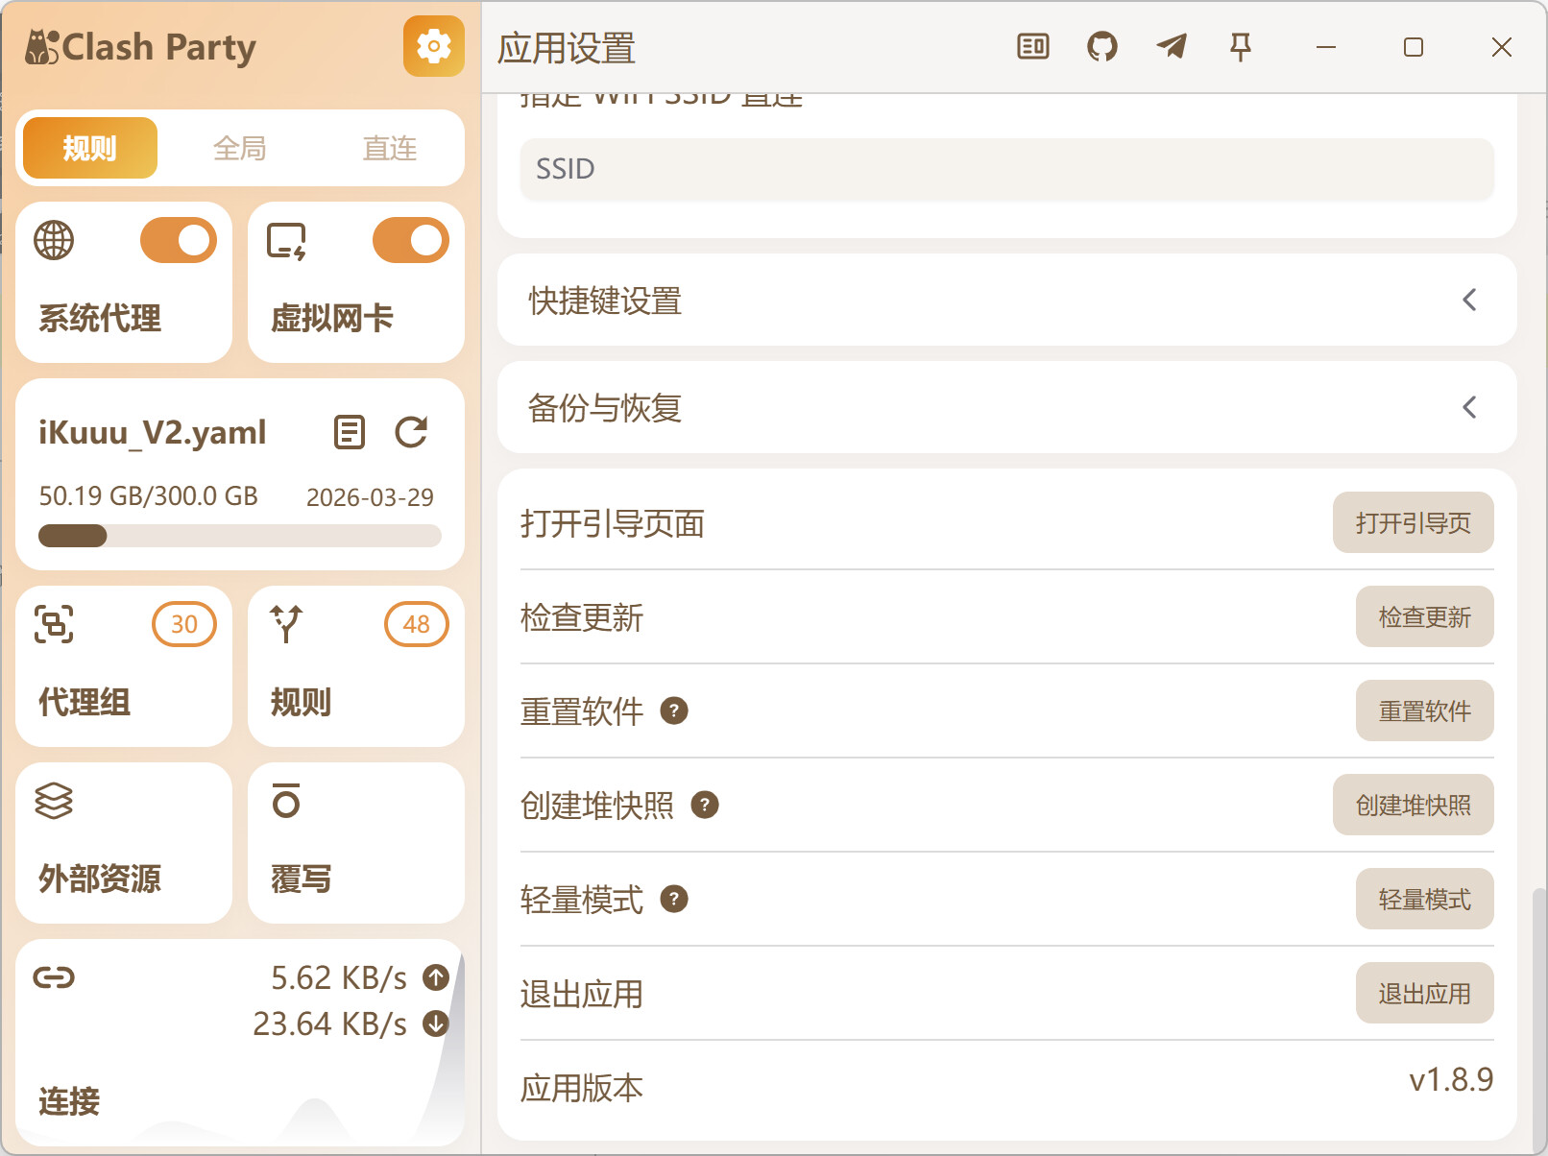Click the Clash Party logo title

[141, 46]
